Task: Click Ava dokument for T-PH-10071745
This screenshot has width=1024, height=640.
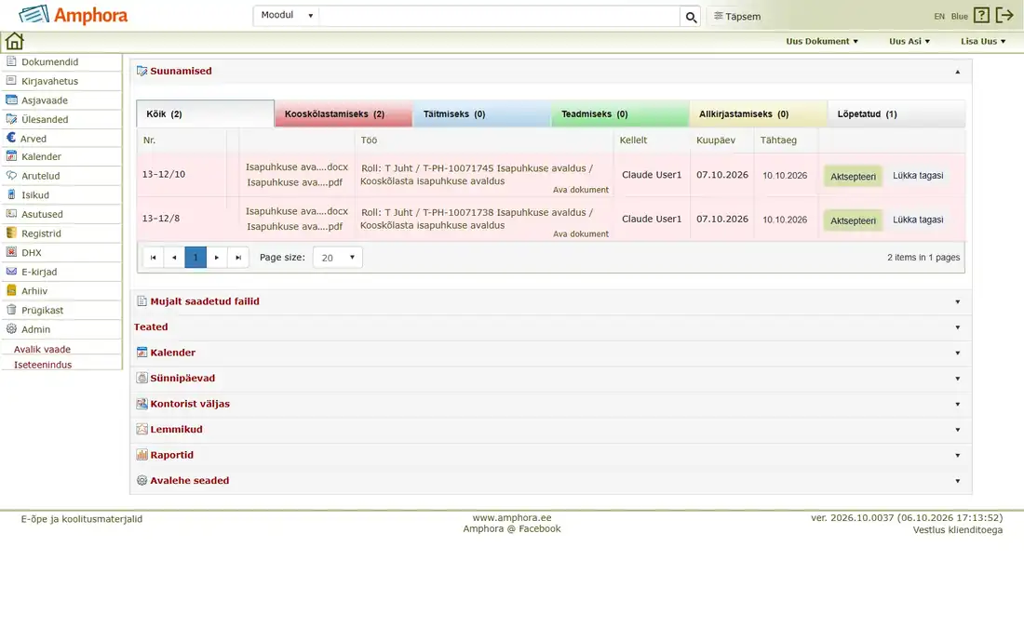Action: tap(581, 190)
